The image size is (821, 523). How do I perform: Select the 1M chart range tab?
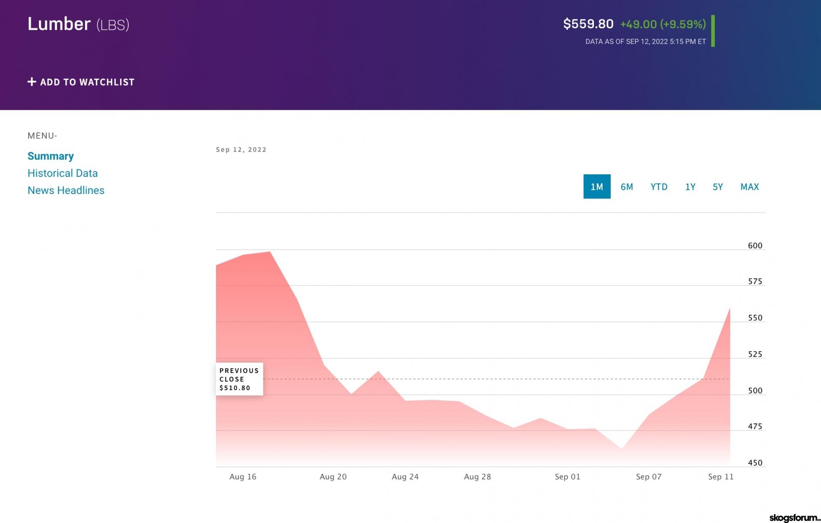(x=597, y=186)
